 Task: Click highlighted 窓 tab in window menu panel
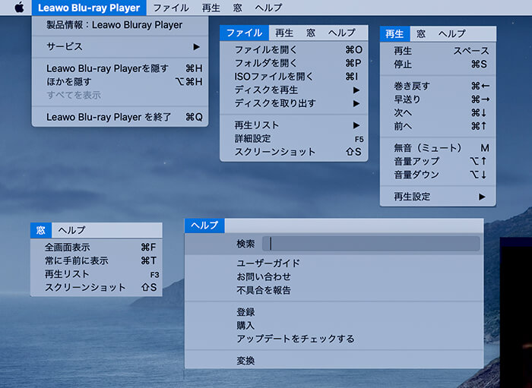tap(41, 230)
